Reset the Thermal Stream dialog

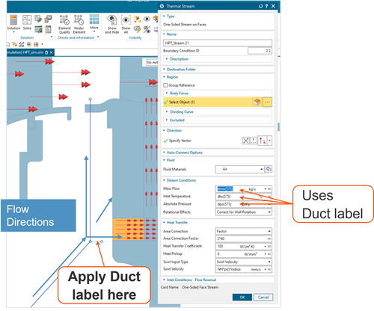(261, 6)
